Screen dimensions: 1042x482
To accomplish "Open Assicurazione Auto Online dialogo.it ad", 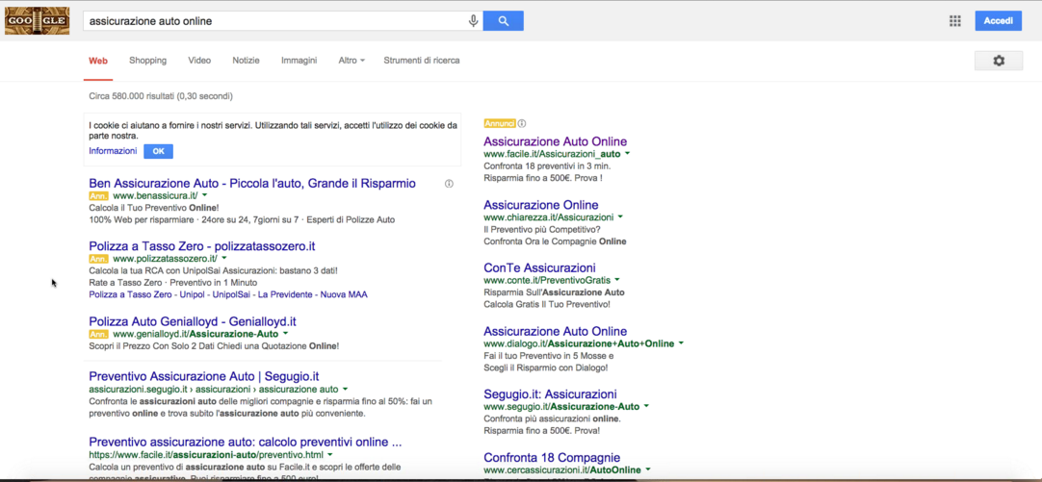I will click(x=555, y=331).
